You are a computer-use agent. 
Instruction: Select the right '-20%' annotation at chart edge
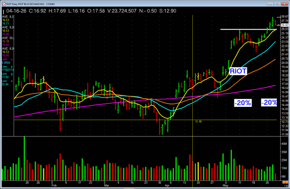269,102
